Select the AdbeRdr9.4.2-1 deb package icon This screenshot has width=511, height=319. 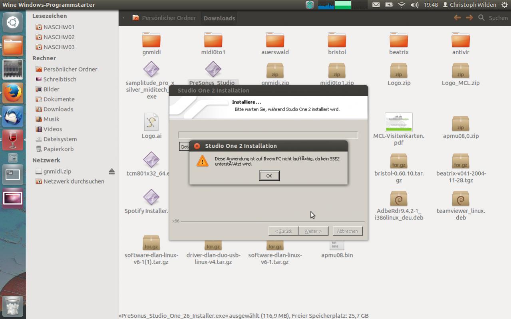click(x=399, y=198)
